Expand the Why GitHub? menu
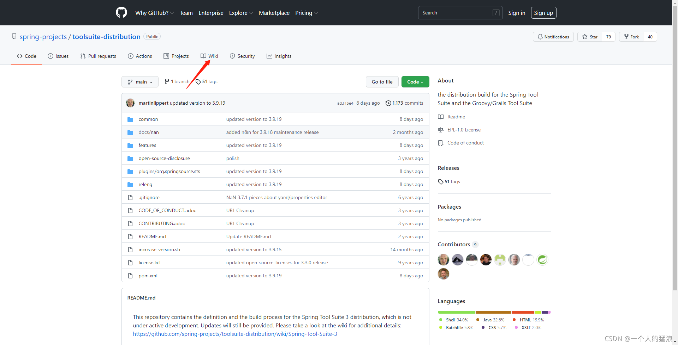Image resolution: width=678 pixels, height=345 pixels. 155,13
